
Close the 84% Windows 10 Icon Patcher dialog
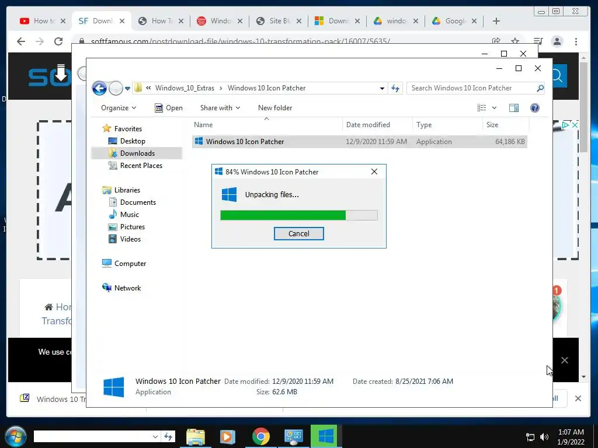pos(374,172)
